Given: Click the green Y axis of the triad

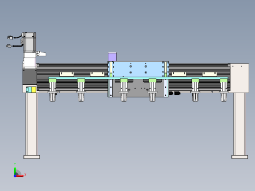Looking at the screenshot, I should pyautogui.click(x=15, y=170).
